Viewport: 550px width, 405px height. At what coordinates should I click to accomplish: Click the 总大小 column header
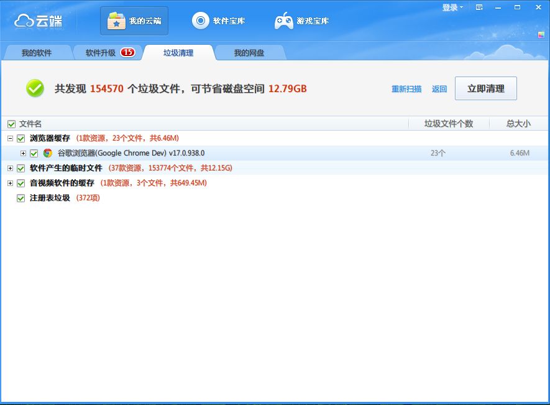click(518, 124)
